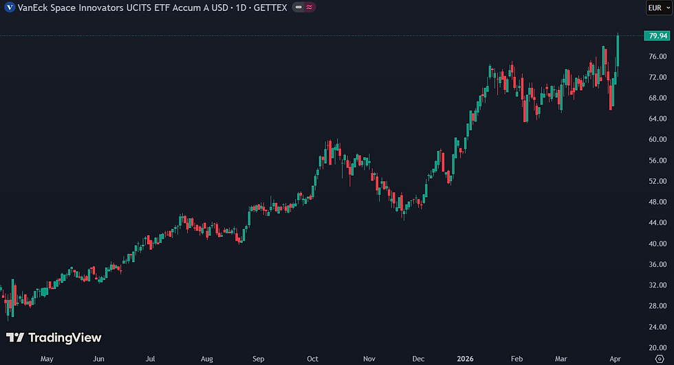Viewport: 674px width, 365px height.
Task: Click the 20.00 price axis label
Action: pyautogui.click(x=657, y=347)
